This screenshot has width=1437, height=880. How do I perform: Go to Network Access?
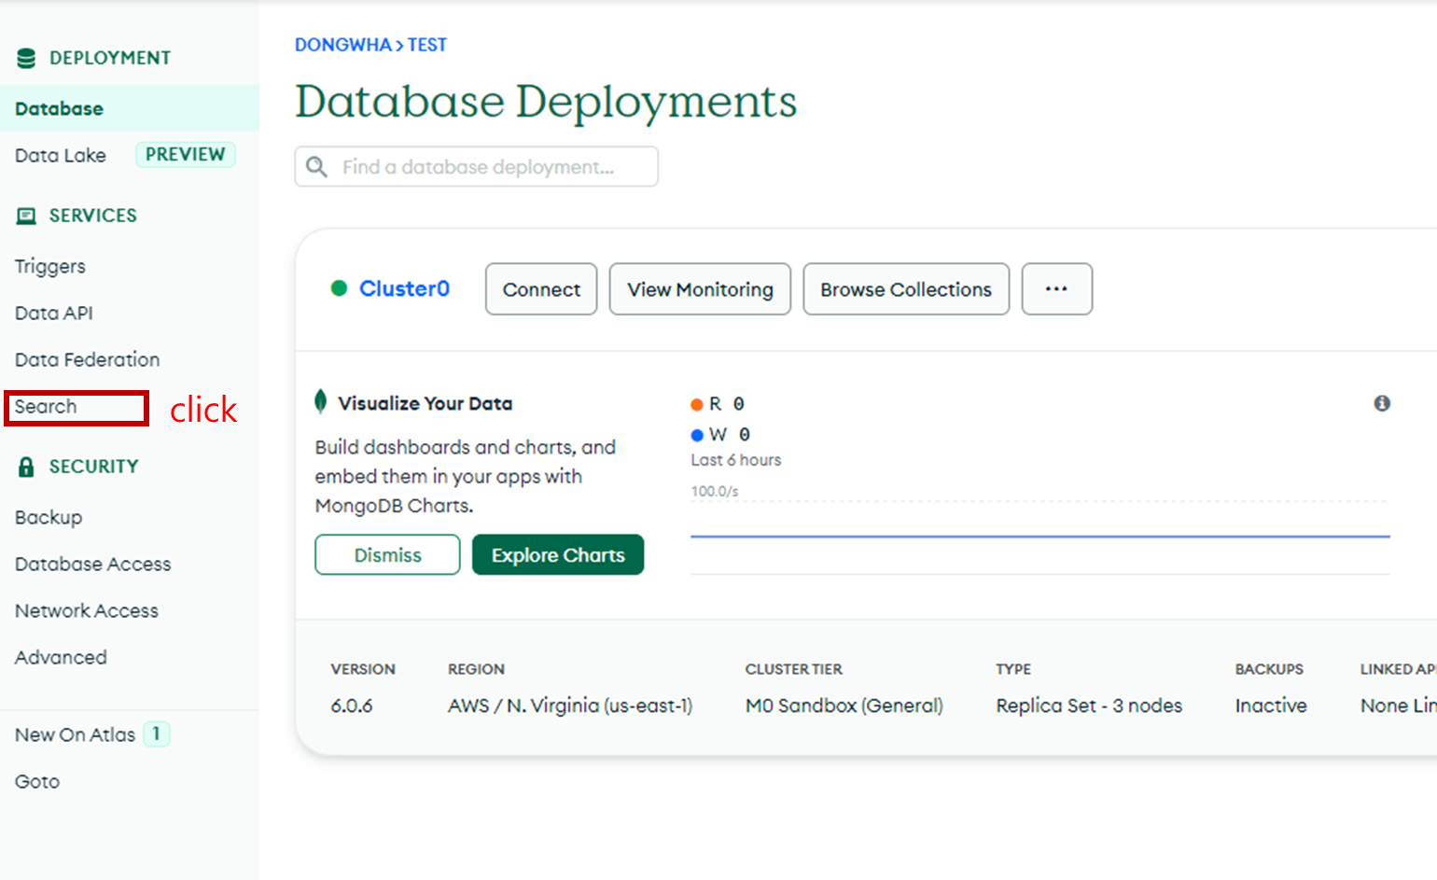click(x=87, y=610)
